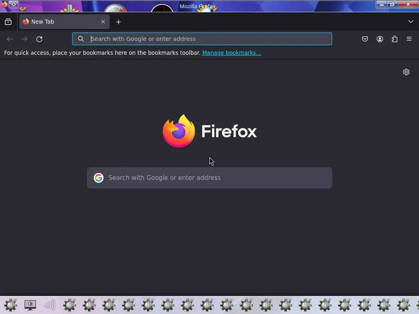Close the Mozilla Firefox window
Viewport: 419px width, 314px height.
pos(408,4)
